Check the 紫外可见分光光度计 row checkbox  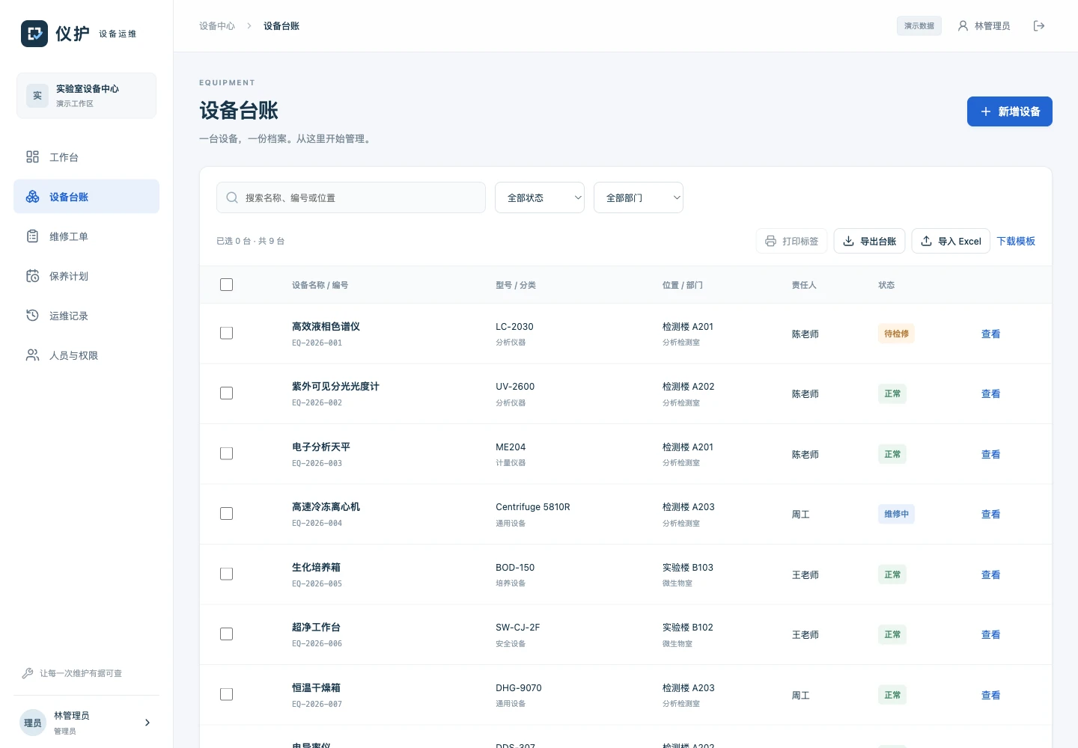point(227,393)
